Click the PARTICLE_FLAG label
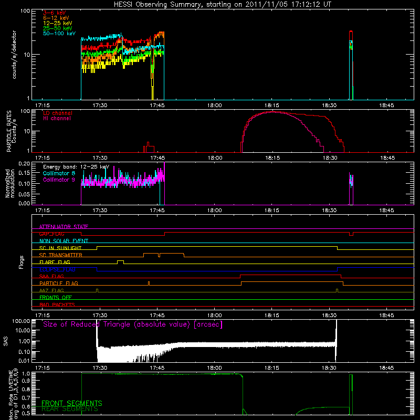 coord(59,283)
